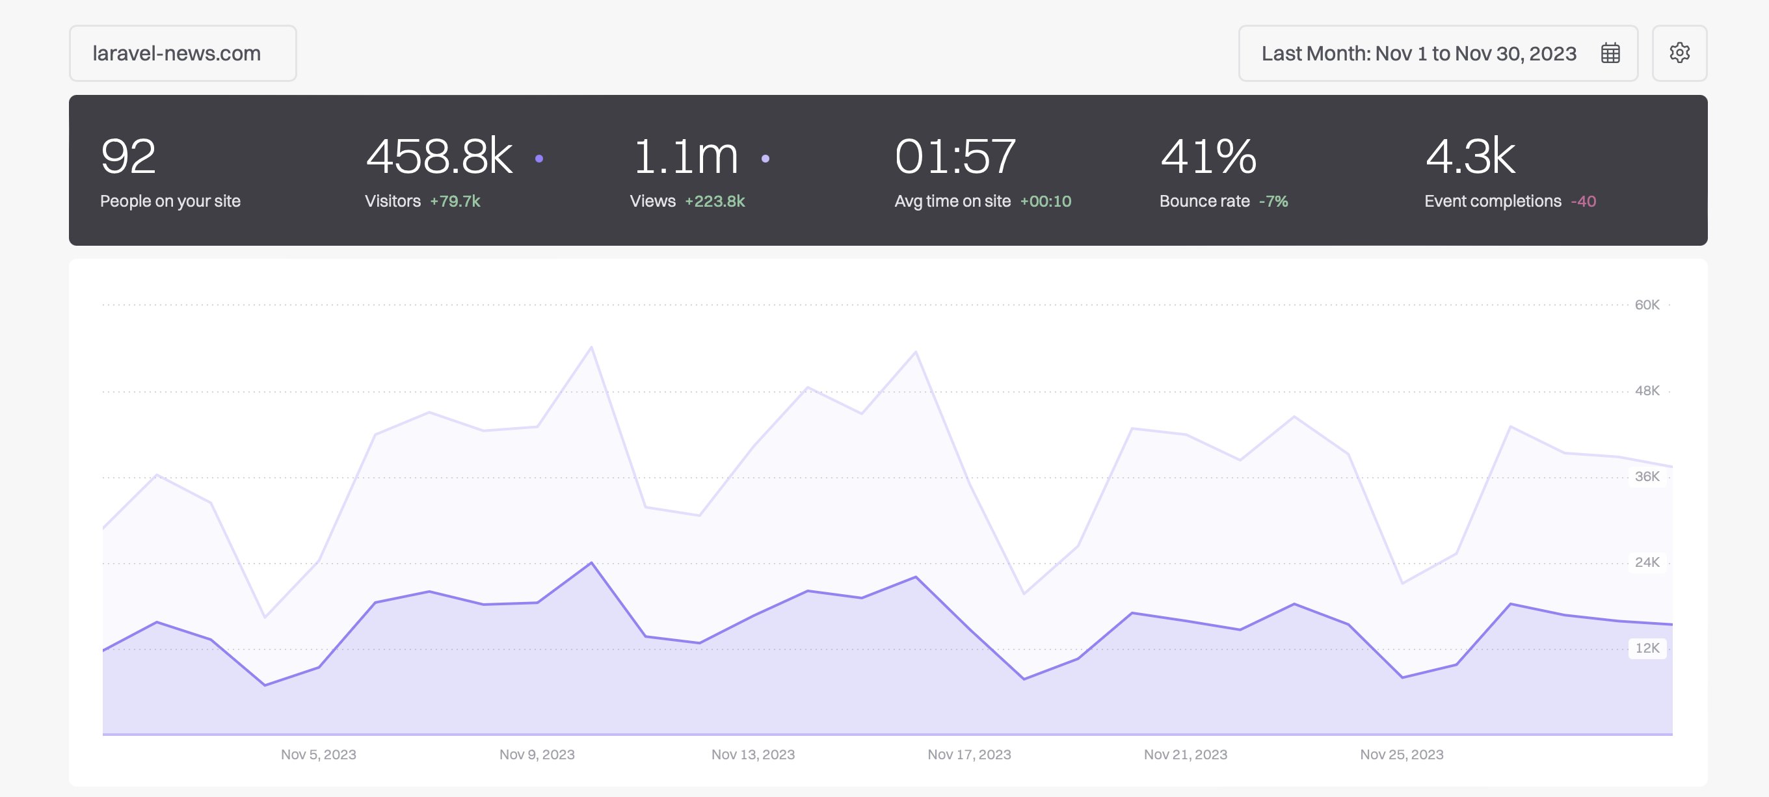Click the 60K y-axis label
The width and height of the screenshot is (1769, 797).
point(1647,305)
